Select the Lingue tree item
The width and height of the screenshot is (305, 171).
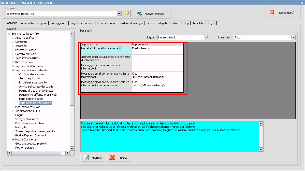pos(19,115)
